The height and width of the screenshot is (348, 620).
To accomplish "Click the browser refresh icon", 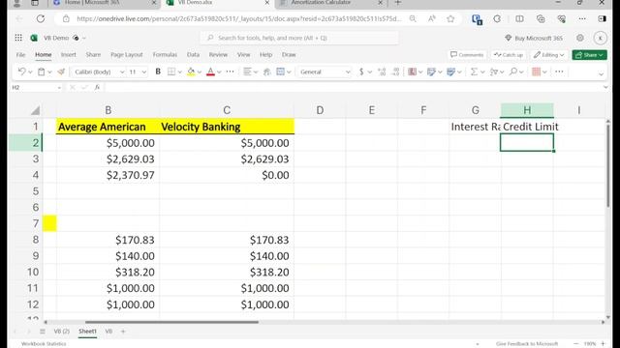I will [41, 18].
